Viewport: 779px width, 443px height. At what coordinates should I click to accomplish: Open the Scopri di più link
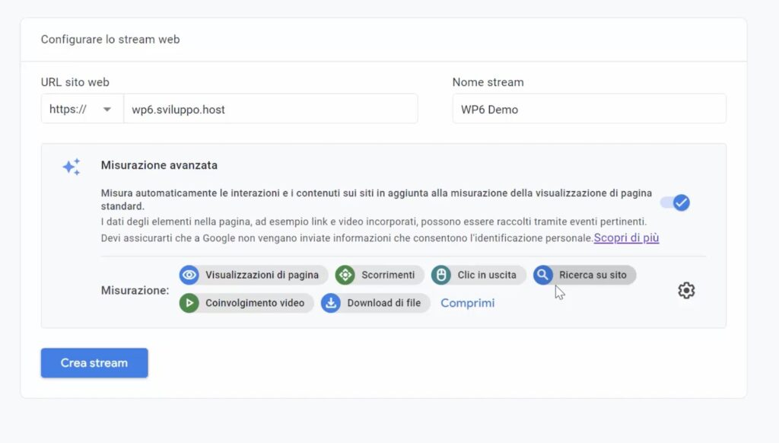pyautogui.click(x=626, y=238)
